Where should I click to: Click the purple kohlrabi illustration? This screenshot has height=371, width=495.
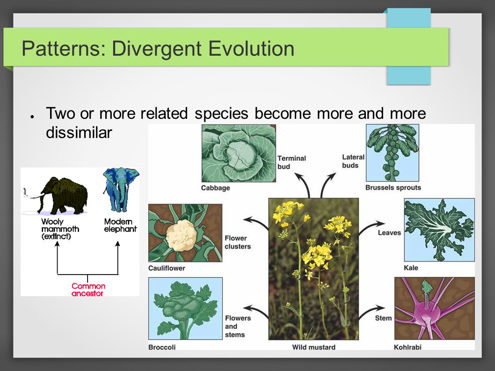coord(434,308)
